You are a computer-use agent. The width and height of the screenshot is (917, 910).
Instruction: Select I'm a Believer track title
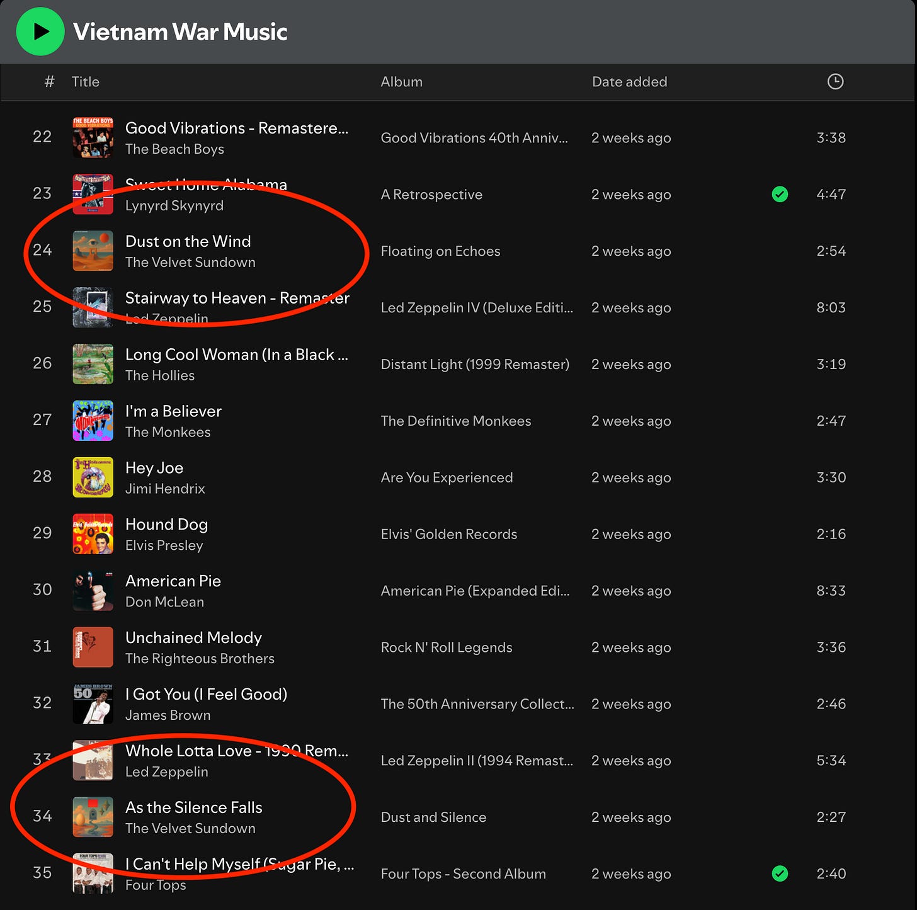click(173, 411)
